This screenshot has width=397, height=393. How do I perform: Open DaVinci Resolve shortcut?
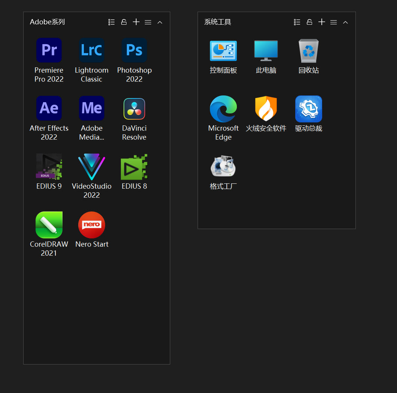coord(134,109)
